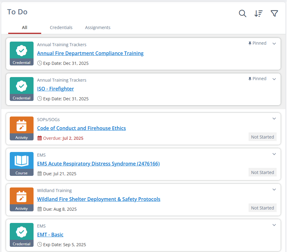Click Not Started status on Code of Conduct
The width and height of the screenshot is (287, 252).
coord(262,137)
